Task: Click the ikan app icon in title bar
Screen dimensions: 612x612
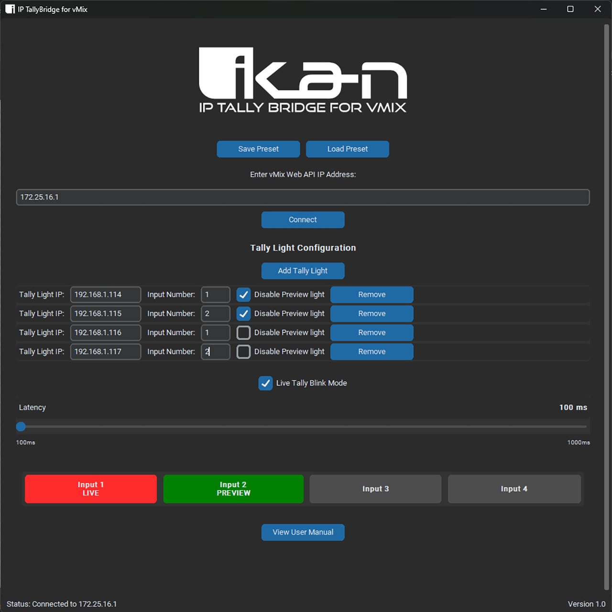Action: (x=10, y=9)
